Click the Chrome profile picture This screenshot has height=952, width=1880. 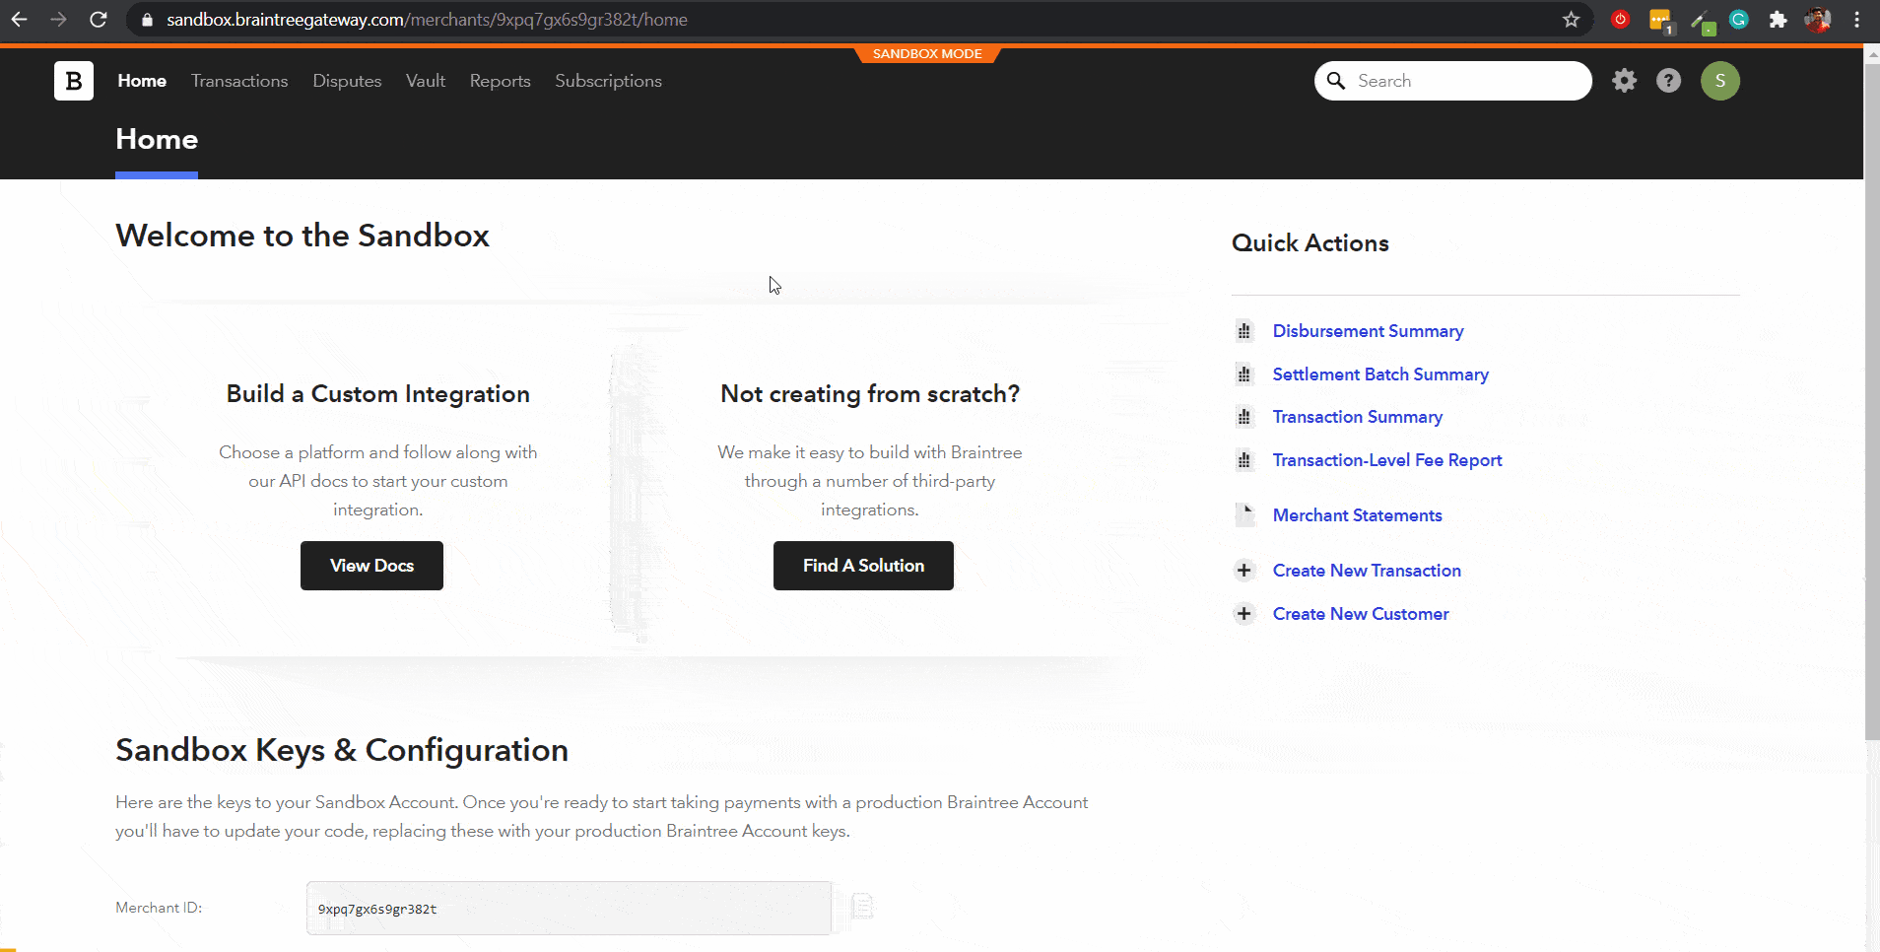click(x=1818, y=20)
